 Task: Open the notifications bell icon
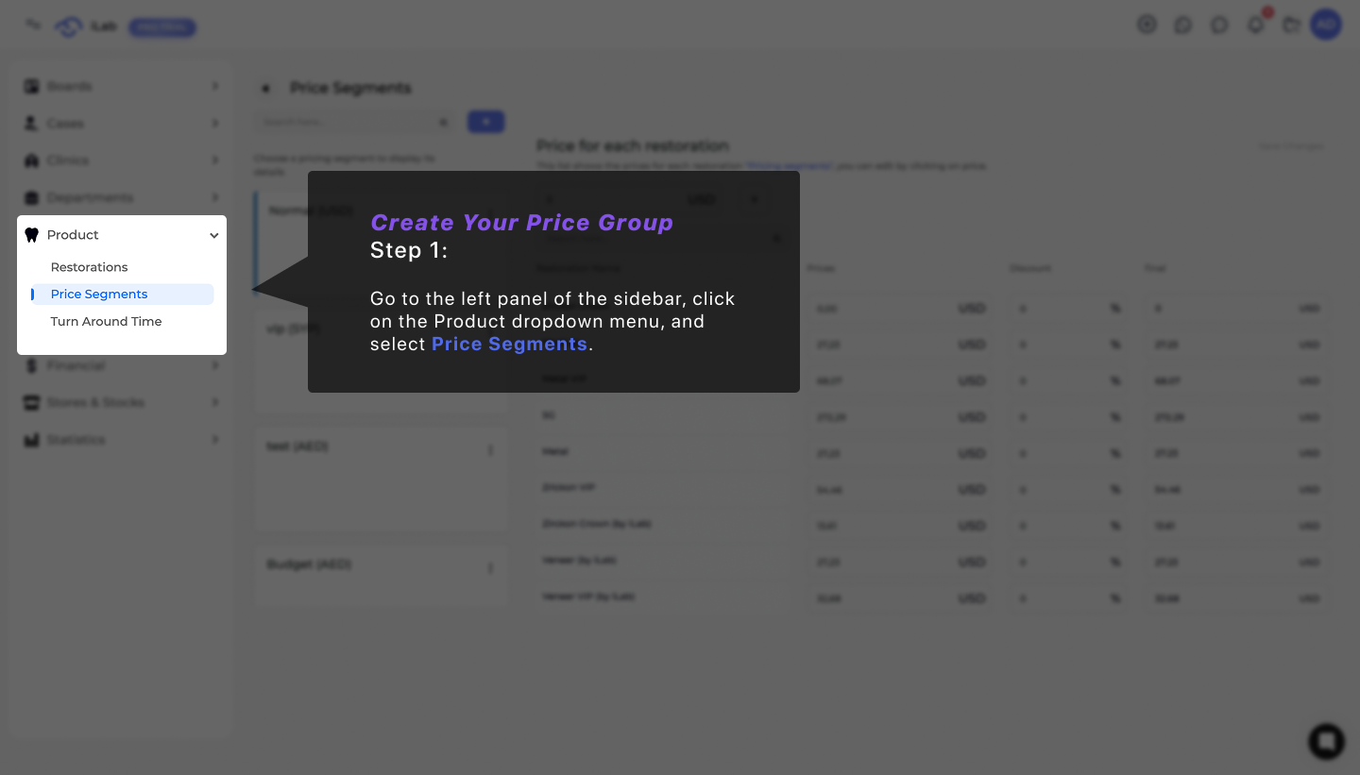[x=1256, y=25]
